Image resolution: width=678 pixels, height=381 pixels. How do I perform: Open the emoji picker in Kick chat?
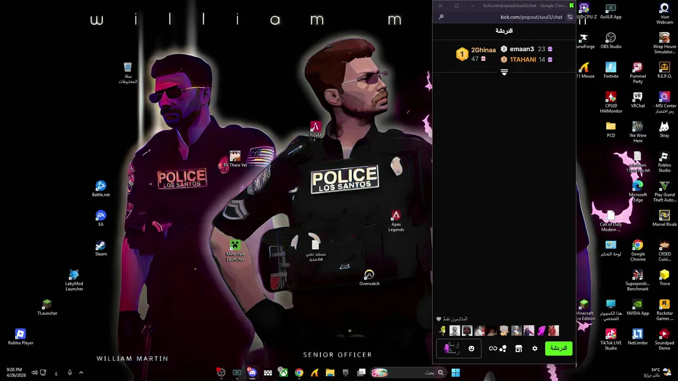(x=471, y=348)
